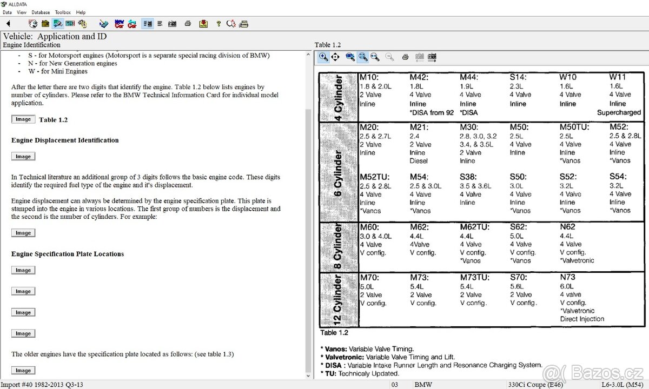Click the back navigation arrow
The height and width of the screenshot is (389, 649).
(8, 23)
